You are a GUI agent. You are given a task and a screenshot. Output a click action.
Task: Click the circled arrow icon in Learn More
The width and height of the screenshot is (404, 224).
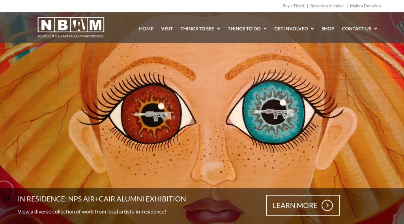327,205
